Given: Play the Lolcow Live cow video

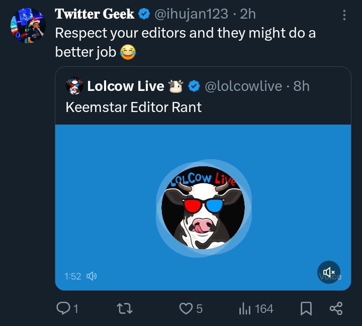Looking at the screenshot, I should (x=203, y=207).
